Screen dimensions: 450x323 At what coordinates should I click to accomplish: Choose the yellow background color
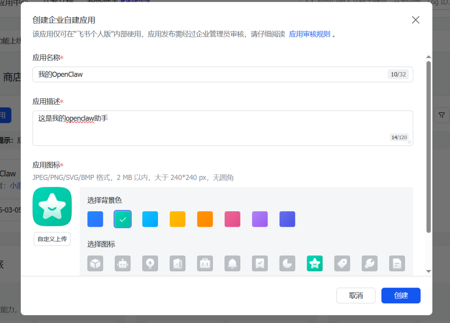pos(177,219)
